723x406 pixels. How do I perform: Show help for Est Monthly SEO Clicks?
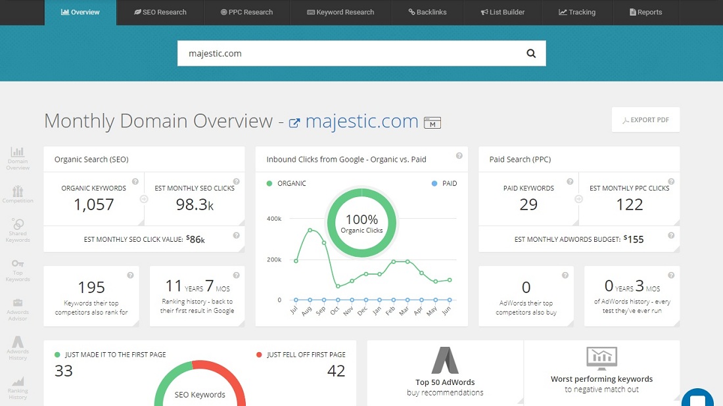(236, 181)
